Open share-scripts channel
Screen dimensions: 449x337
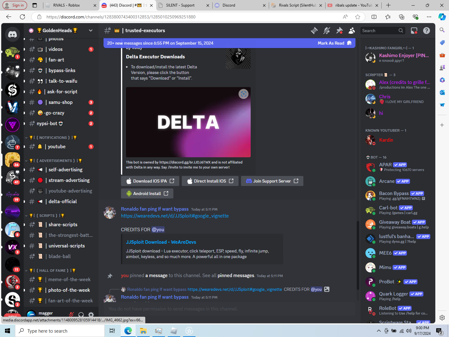click(x=61, y=225)
